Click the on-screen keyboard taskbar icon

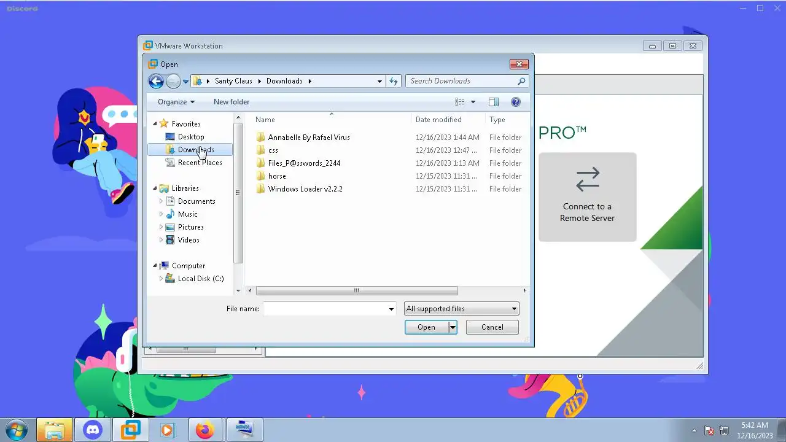click(x=244, y=430)
